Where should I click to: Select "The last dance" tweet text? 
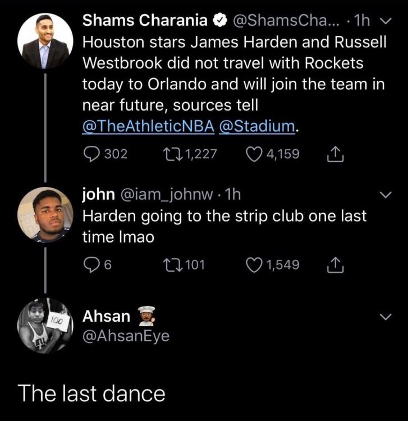point(91,393)
